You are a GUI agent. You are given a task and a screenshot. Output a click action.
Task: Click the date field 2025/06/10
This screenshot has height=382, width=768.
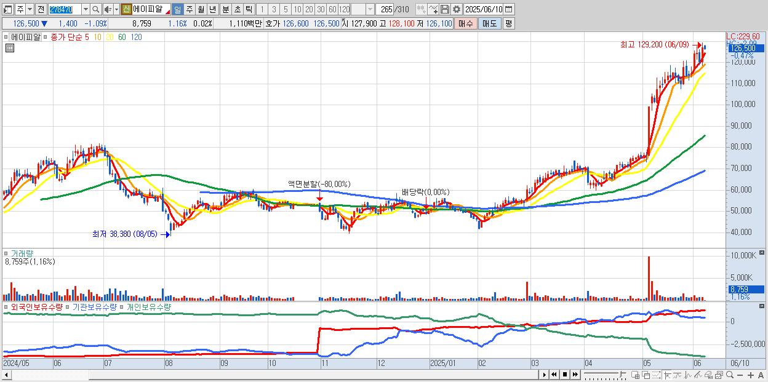[x=483, y=9]
